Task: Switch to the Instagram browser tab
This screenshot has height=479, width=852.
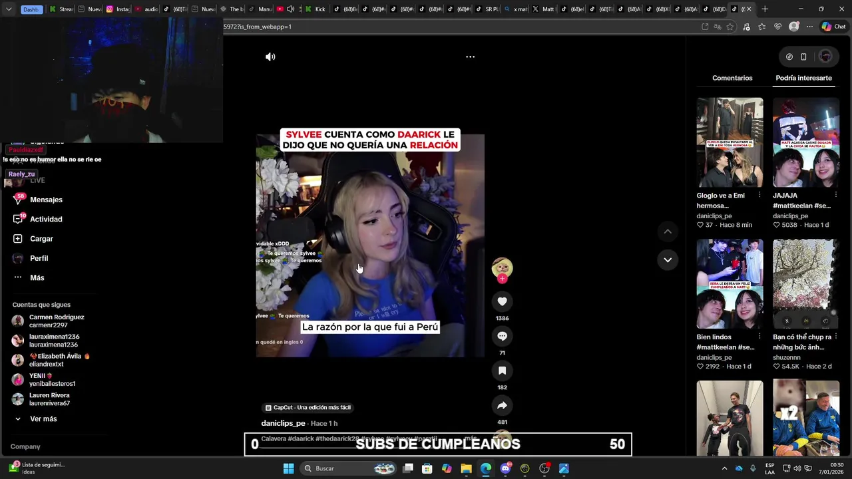Action: 118,9
